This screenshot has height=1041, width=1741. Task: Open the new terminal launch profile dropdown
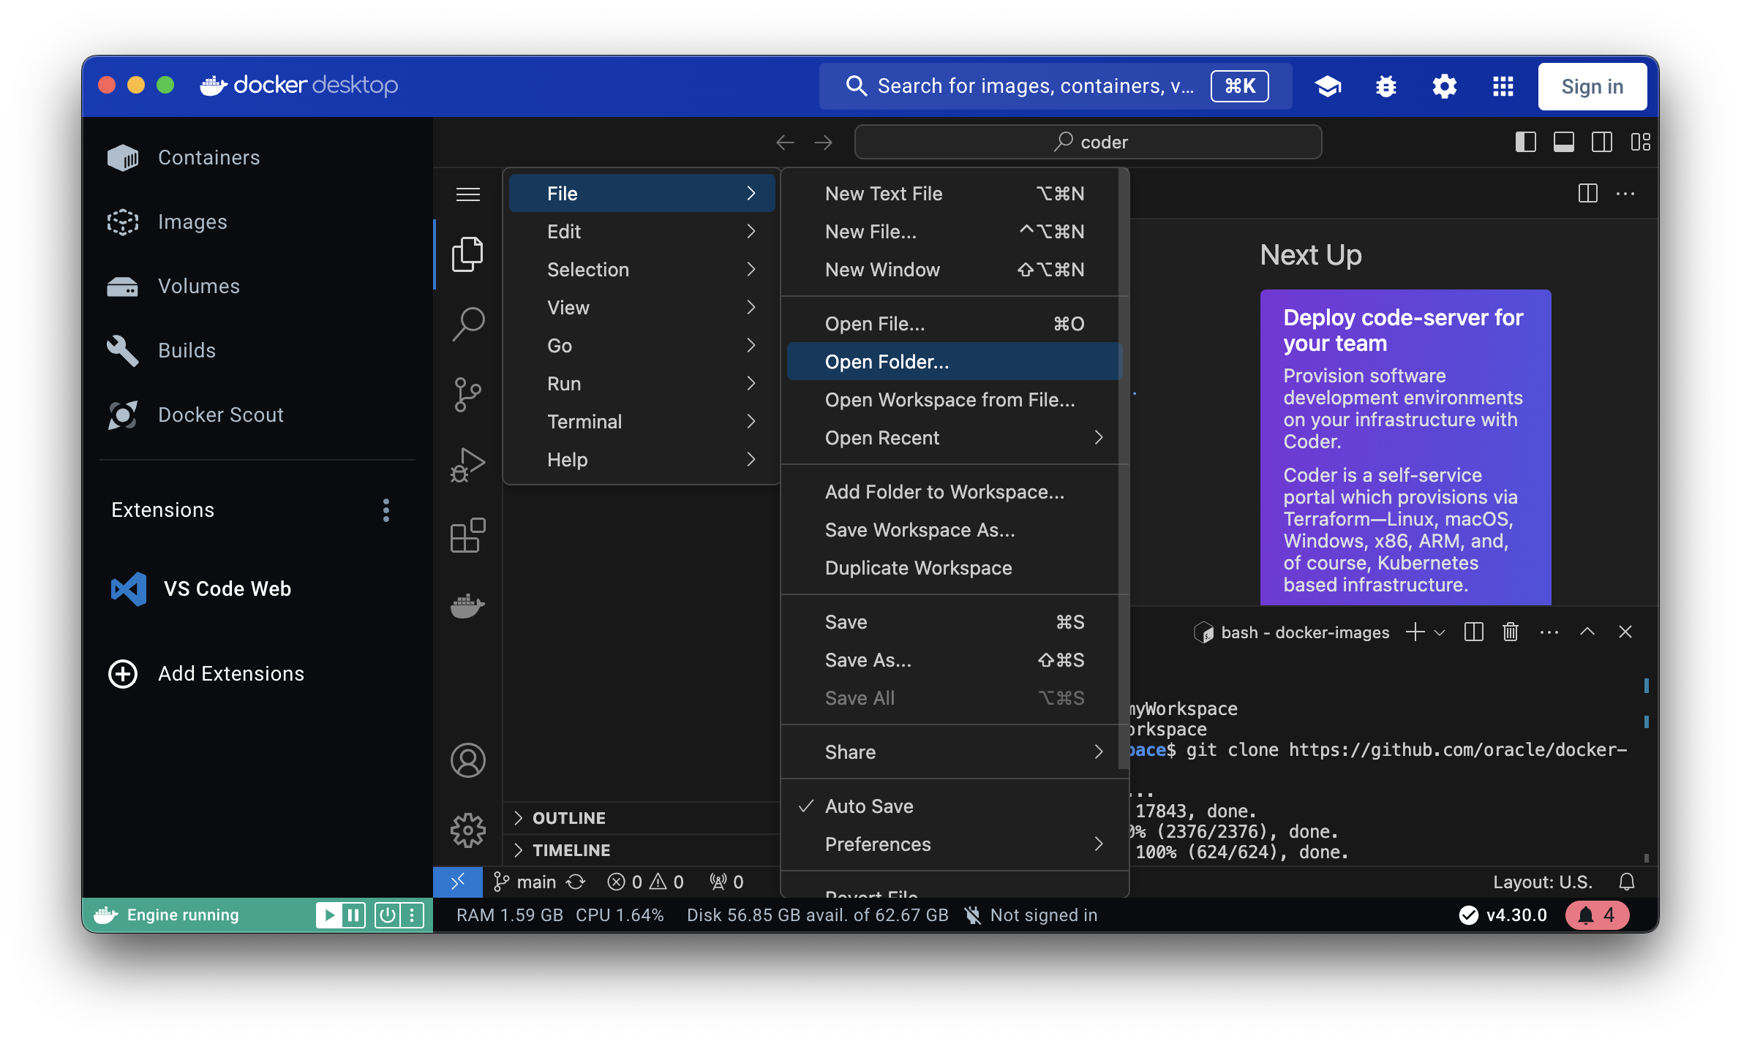click(x=1440, y=632)
